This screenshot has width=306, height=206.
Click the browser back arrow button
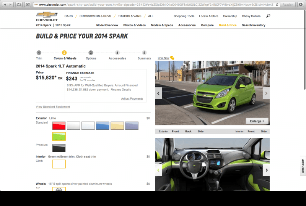point(5,4)
